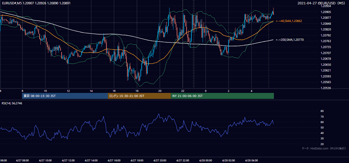This screenshot has height=163, width=349.
Task: Click the 200 SMA 1.20770 label
Action: tap(290, 40)
